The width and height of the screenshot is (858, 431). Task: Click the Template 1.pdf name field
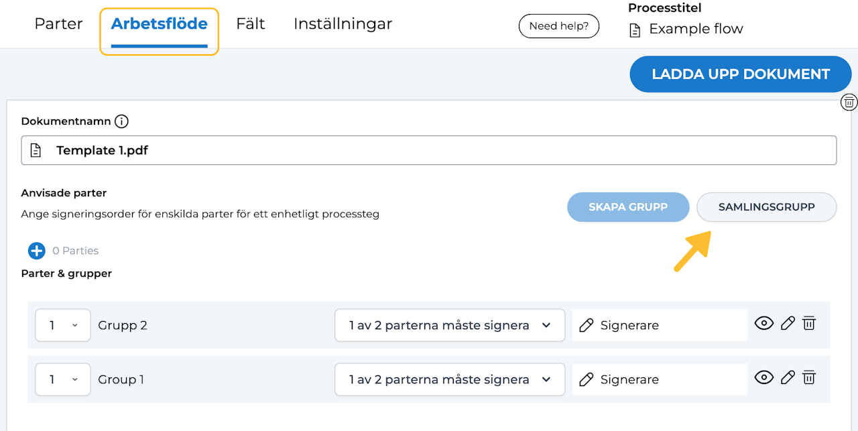[429, 150]
